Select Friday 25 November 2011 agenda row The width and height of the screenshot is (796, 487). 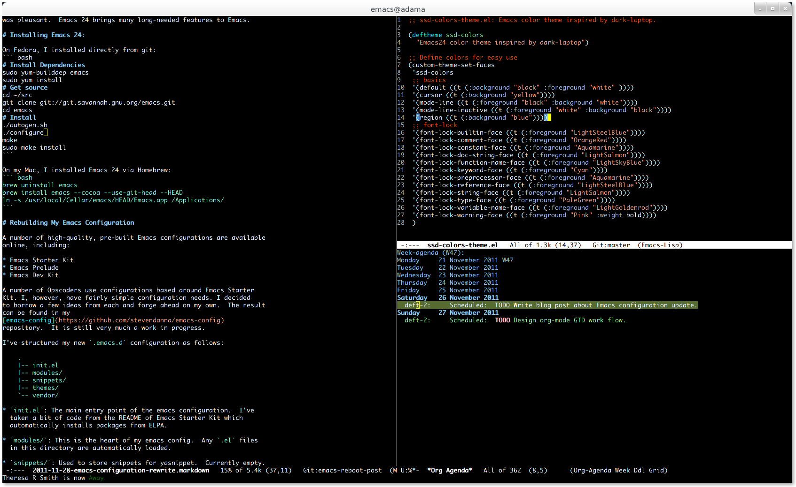tap(448, 290)
